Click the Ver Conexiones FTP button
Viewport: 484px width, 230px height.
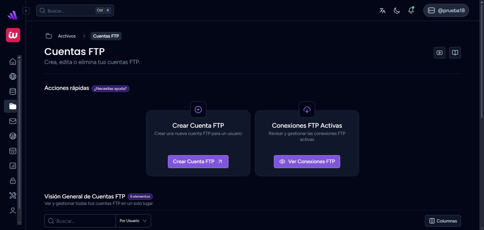click(x=307, y=162)
